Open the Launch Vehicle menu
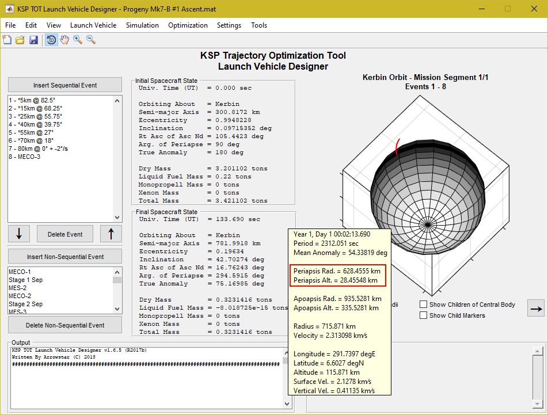Screen dimensions: 548x415 [x=93, y=25]
